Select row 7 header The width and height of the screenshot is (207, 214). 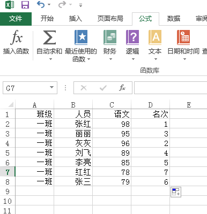pos(8,172)
